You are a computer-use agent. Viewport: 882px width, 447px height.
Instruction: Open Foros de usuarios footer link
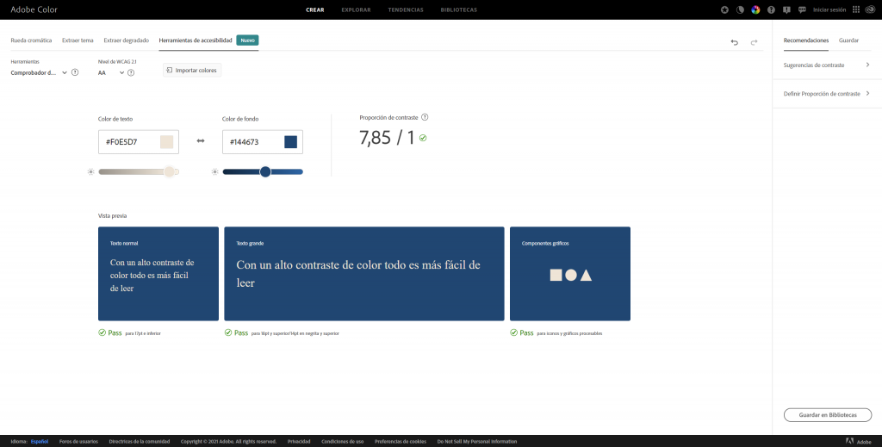(x=78, y=441)
